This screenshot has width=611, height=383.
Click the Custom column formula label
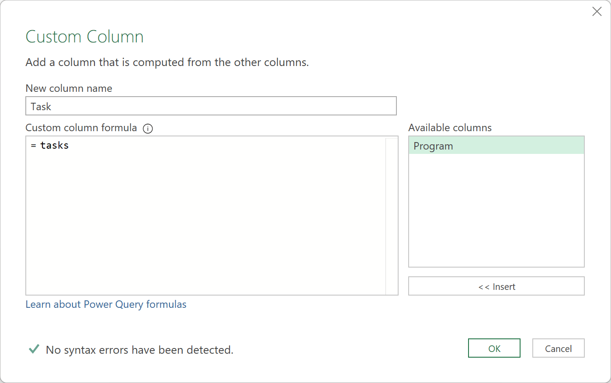tap(81, 127)
